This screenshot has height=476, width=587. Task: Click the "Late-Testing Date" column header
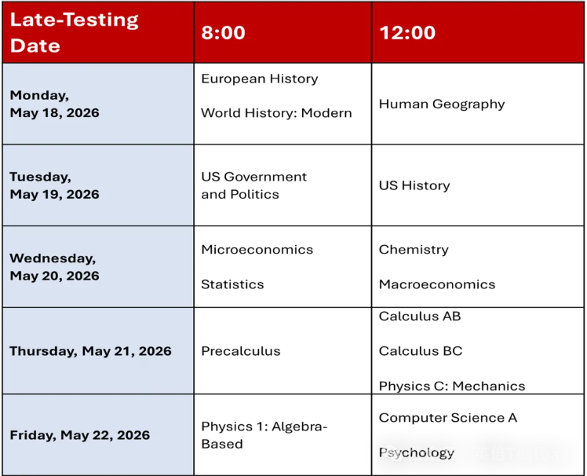[74, 32]
